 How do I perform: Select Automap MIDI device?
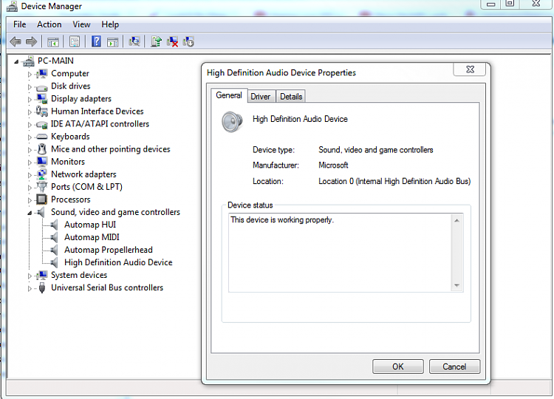[x=92, y=237]
